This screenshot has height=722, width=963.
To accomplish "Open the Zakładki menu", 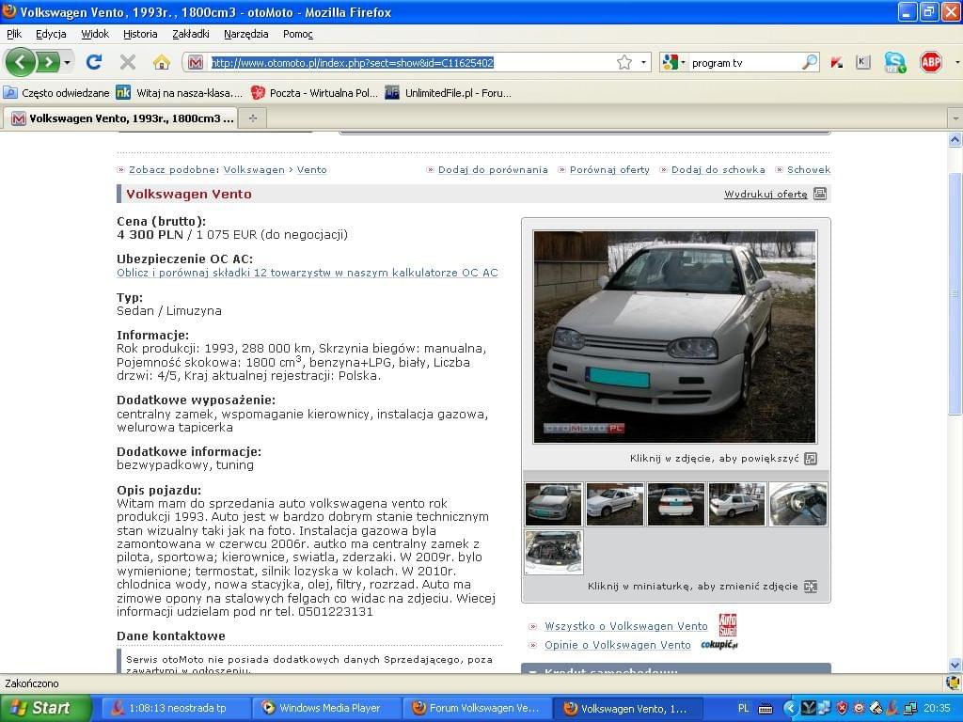I will pos(190,34).
